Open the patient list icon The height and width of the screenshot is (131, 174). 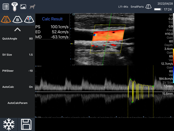click(6, 7)
